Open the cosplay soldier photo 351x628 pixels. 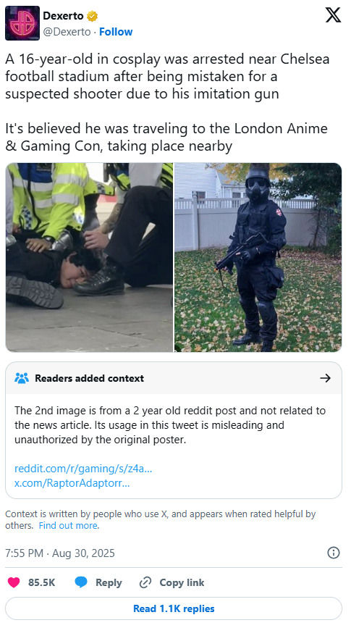[258, 258]
